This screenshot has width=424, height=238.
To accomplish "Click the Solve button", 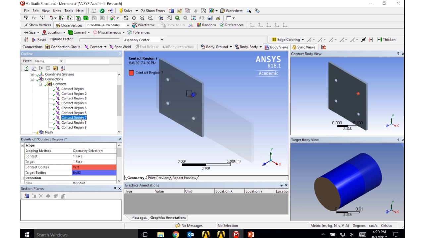I will [126, 11].
